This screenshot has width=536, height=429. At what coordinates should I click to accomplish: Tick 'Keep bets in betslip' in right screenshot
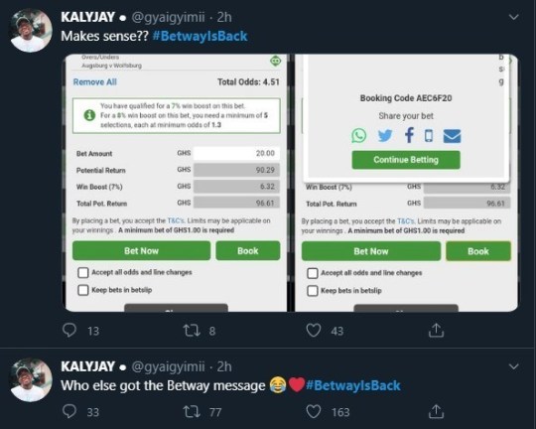pyautogui.click(x=313, y=291)
